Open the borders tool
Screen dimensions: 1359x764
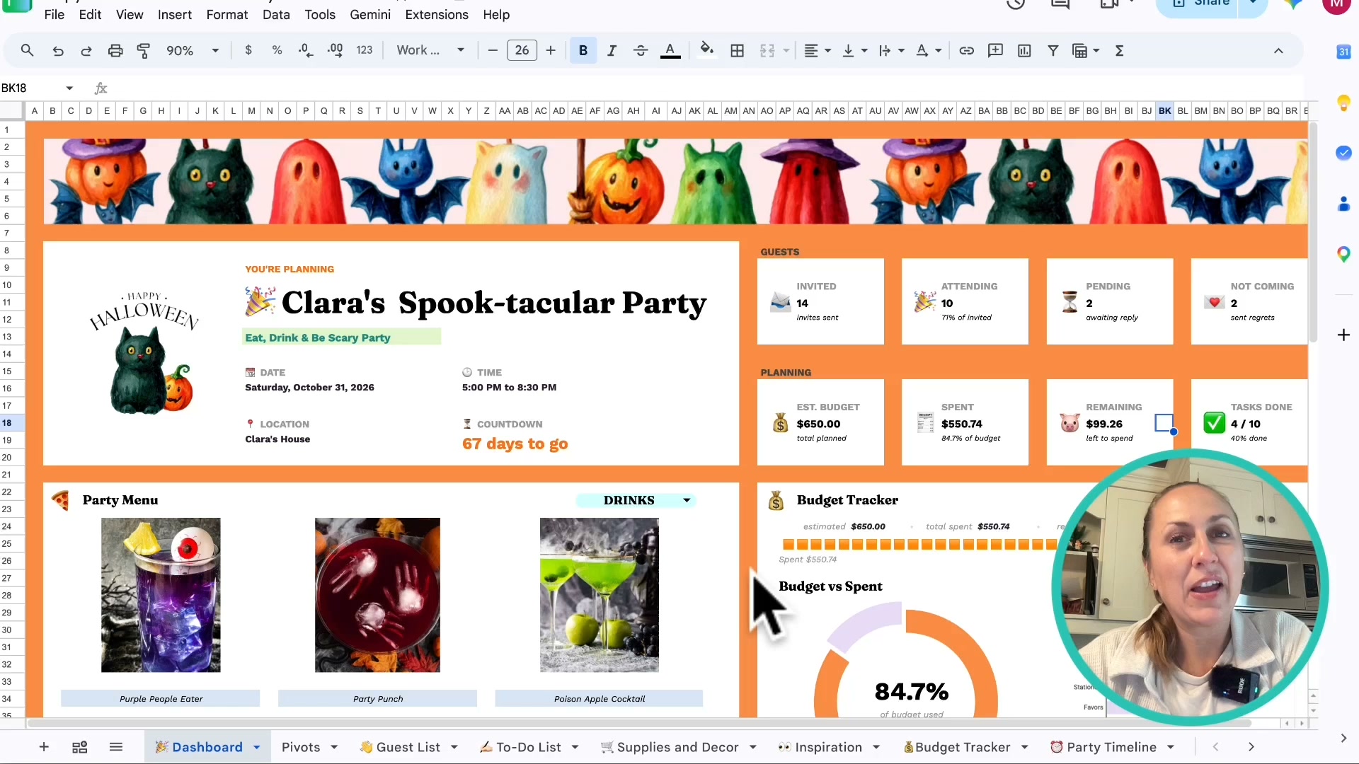(x=738, y=50)
